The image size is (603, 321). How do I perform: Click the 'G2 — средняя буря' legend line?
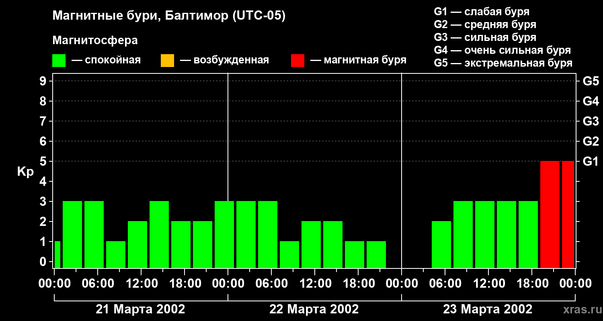(x=485, y=24)
